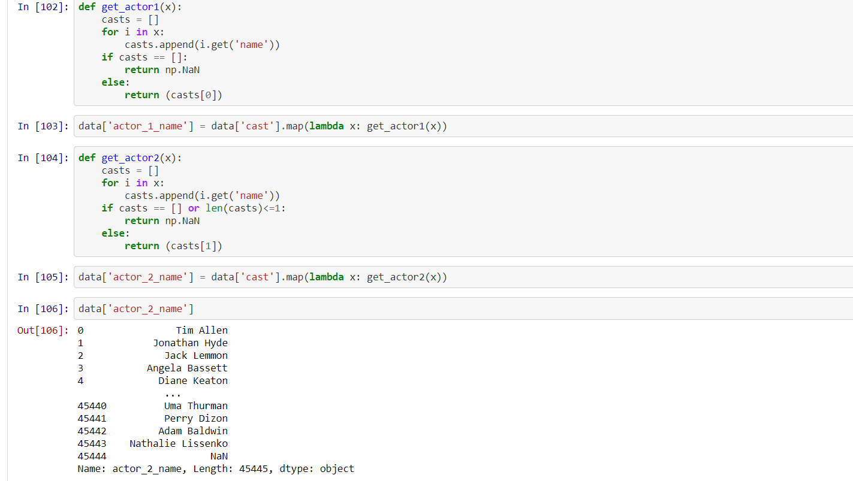Image resolution: width=853 pixels, height=481 pixels.
Task: Click output value Jonathan Hyde
Action: (x=190, y=343)
